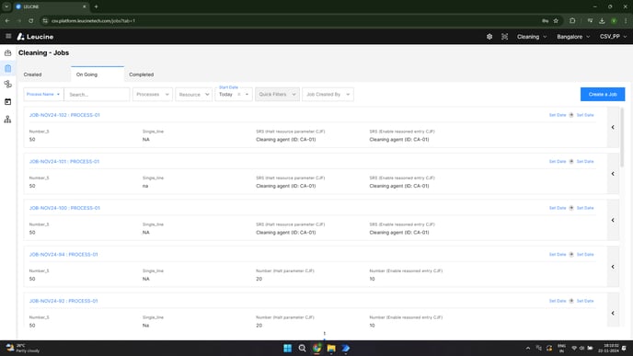This screenshot has height=356, width=633.
Task: Click the icon between Set Date links of JOB-NOV24-102
Action: coord(571,115)
